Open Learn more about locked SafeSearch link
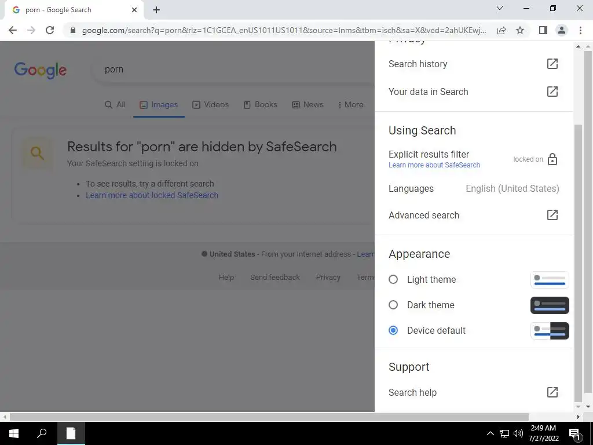 (152, 195)
